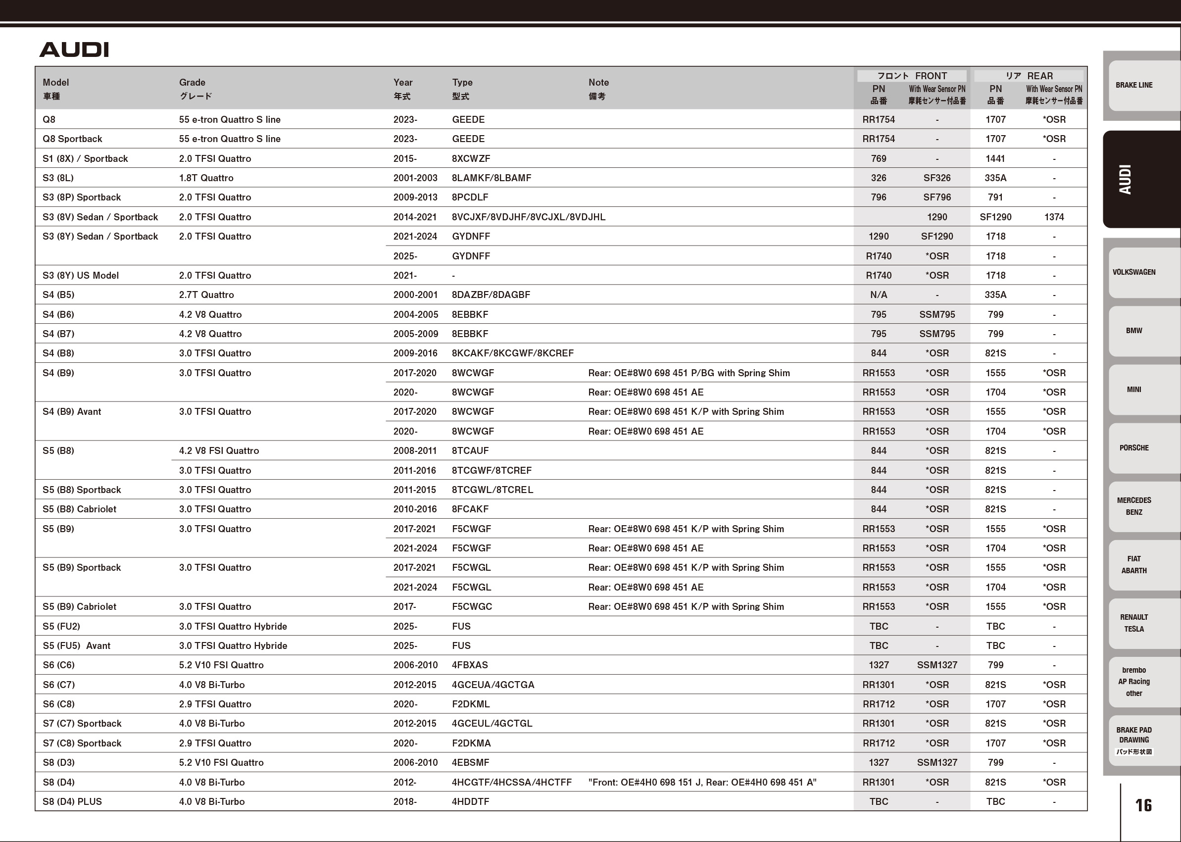Viewport: 1181px width, 842px height.
Task: Select year 2012-2015 in S6 (C7) row
Action: click(415, 685)
